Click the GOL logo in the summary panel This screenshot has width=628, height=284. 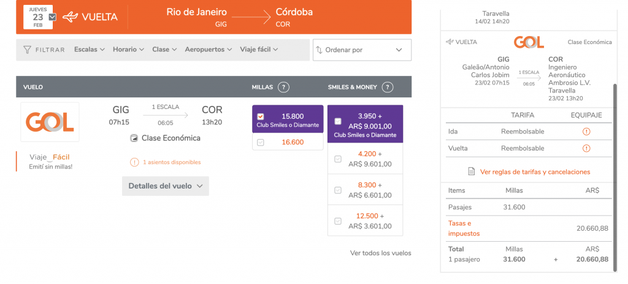pyautogui.click(x=529, y=42)
